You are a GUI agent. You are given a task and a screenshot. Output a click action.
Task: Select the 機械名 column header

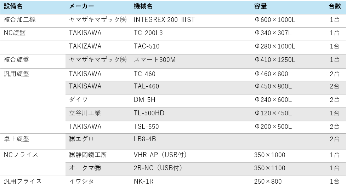pyautogui.click(x=143, y=6)
